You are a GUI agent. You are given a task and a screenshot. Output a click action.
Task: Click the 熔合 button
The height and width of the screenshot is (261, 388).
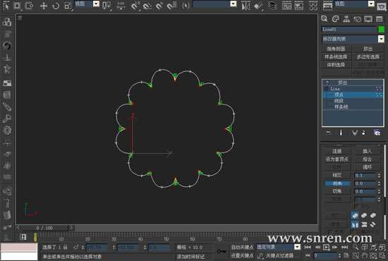tap(367, 159)
